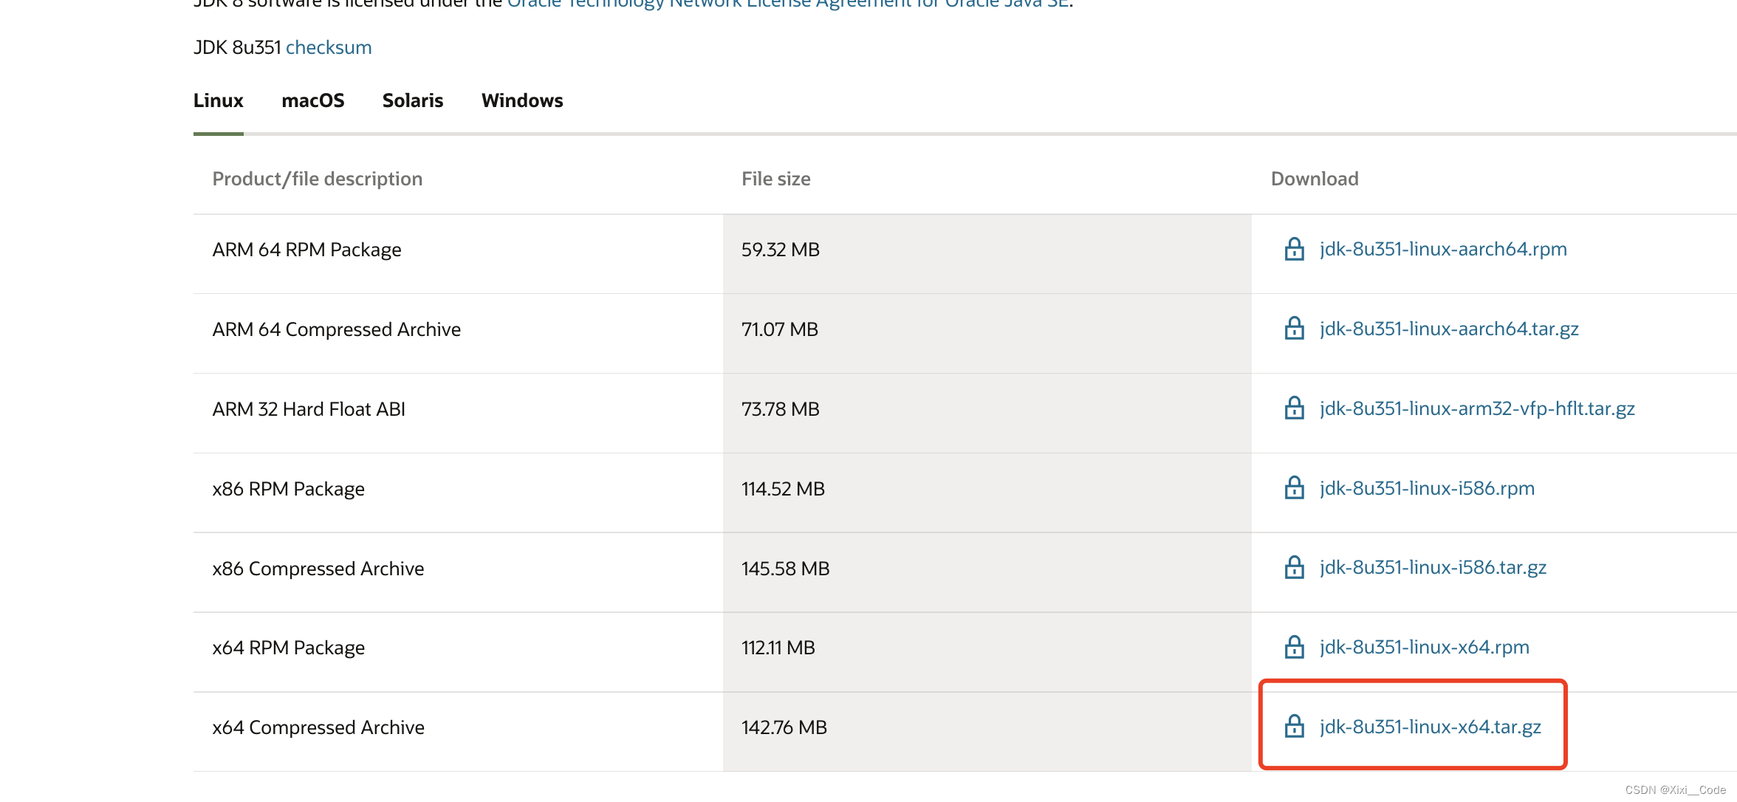Click lock icon beside jdk-8u351-linux-x64.tar.gz
1737x802 pixels.
click(1294, 727)
